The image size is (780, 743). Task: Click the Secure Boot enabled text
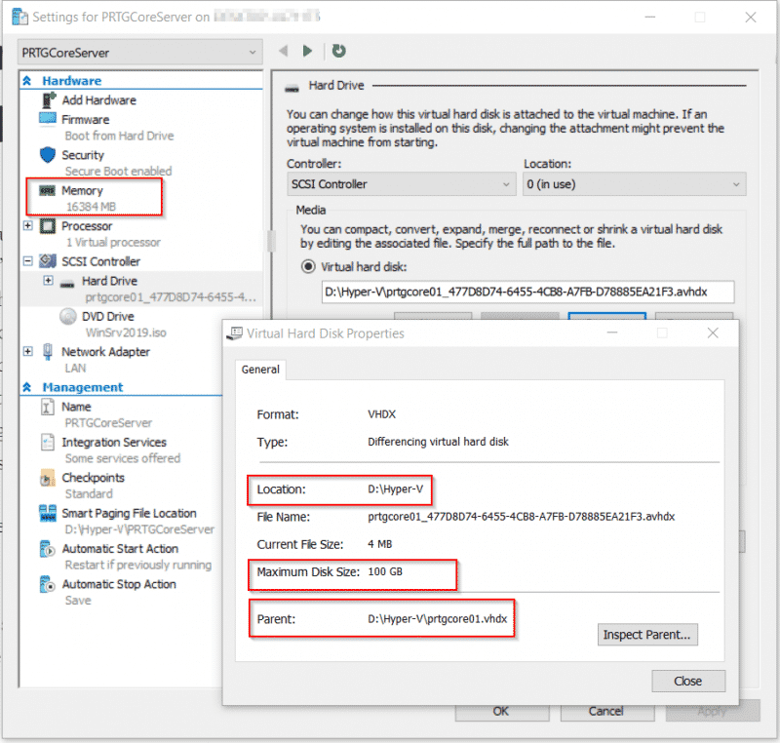pyautogui.click(x=118, y=171)
